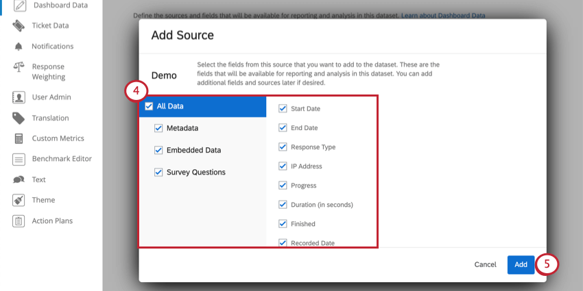Click the Response Weighting scales icon

[x=19, y=67]
